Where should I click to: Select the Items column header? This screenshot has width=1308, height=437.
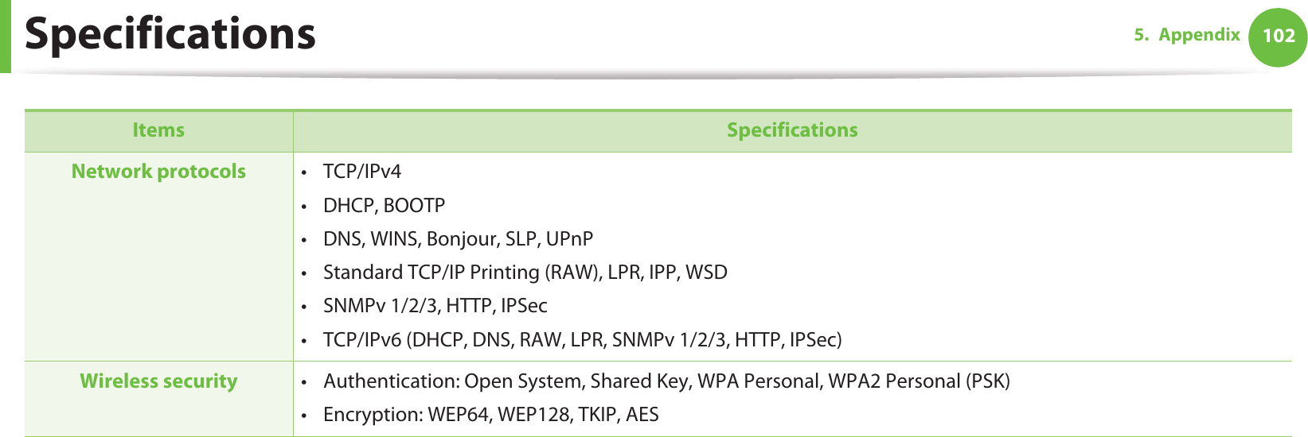[x=158, y=130]
